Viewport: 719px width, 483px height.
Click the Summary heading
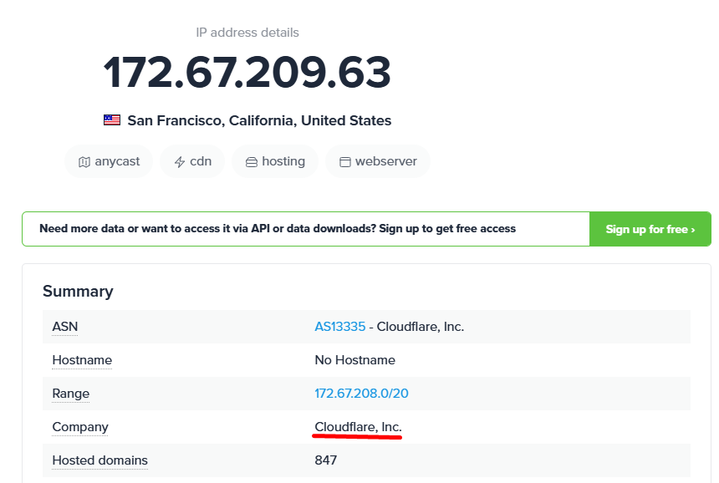(78, 292)
